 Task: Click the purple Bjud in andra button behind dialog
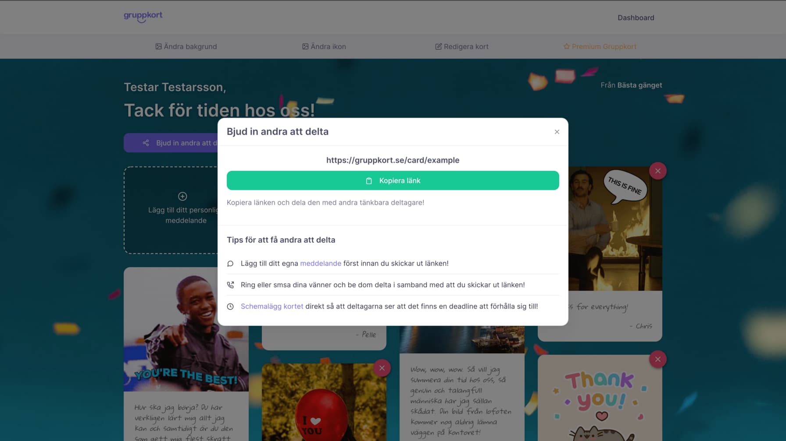click(171, 143)
